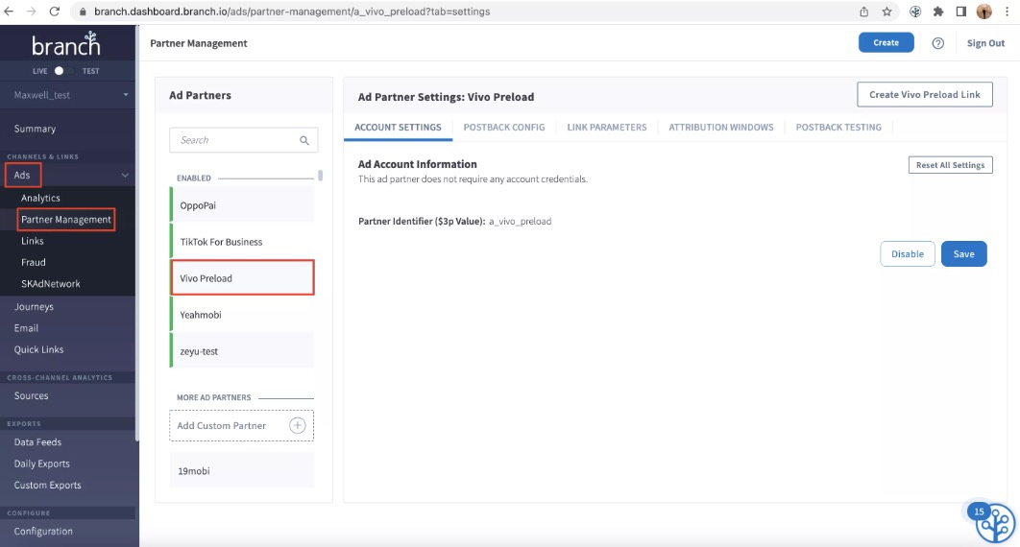Share the page via the share icon
1020x547 pixels.
(x=863, y=12)
